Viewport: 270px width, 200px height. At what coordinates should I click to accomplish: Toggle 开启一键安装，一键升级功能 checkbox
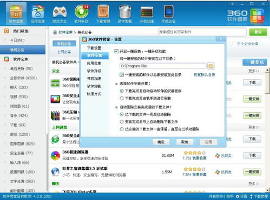coord(116,51)
